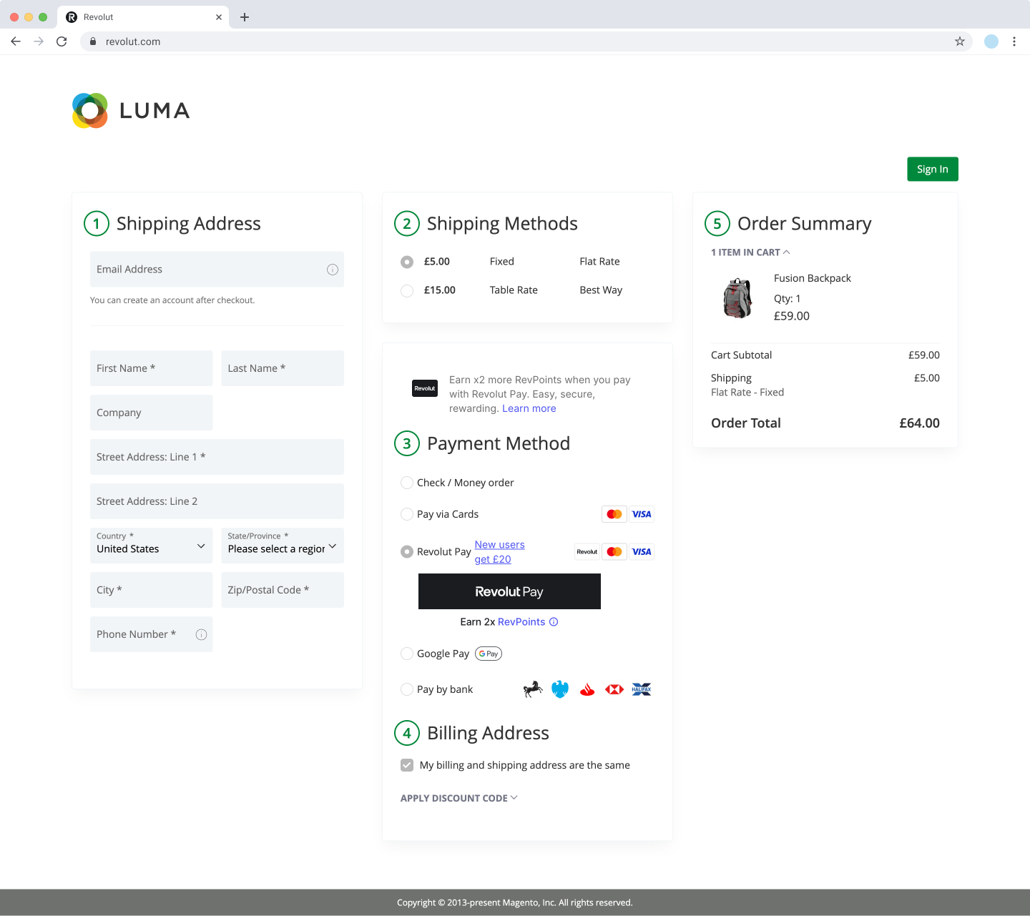The image size is (1030, 916).
Task: Click the browser address bar
Action: (x=526, y=41)
